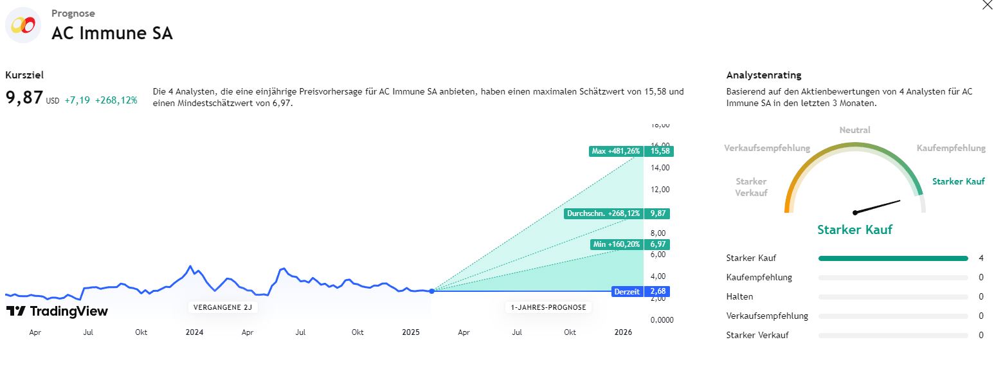Select the Durchschn. +268,12% forecast label
This screenshot has width=1003, height=369.
[603, 213]
